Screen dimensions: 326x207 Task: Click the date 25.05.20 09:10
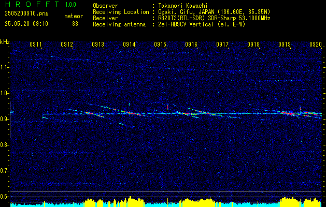[x=26, y=24]
